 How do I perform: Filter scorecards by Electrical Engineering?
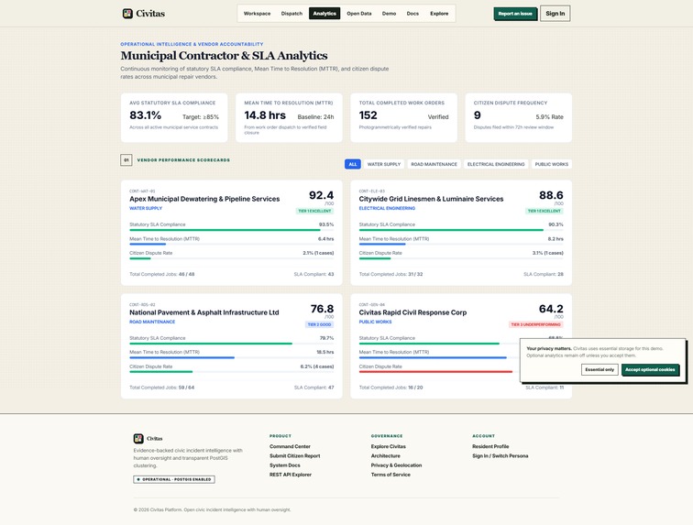pos(496,164)
